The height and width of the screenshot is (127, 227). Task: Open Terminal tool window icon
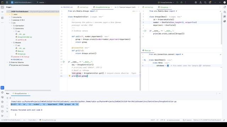2,107
